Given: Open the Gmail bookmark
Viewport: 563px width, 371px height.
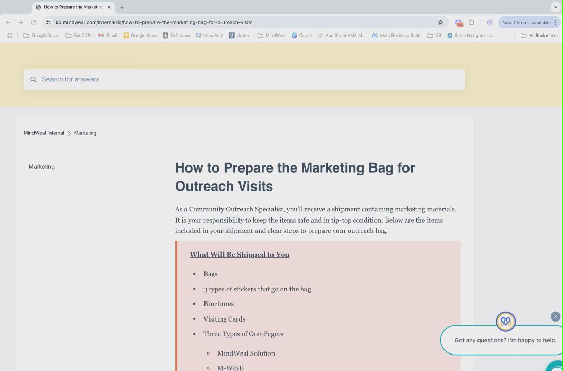Looking at the screenshot, I should 108,35.
